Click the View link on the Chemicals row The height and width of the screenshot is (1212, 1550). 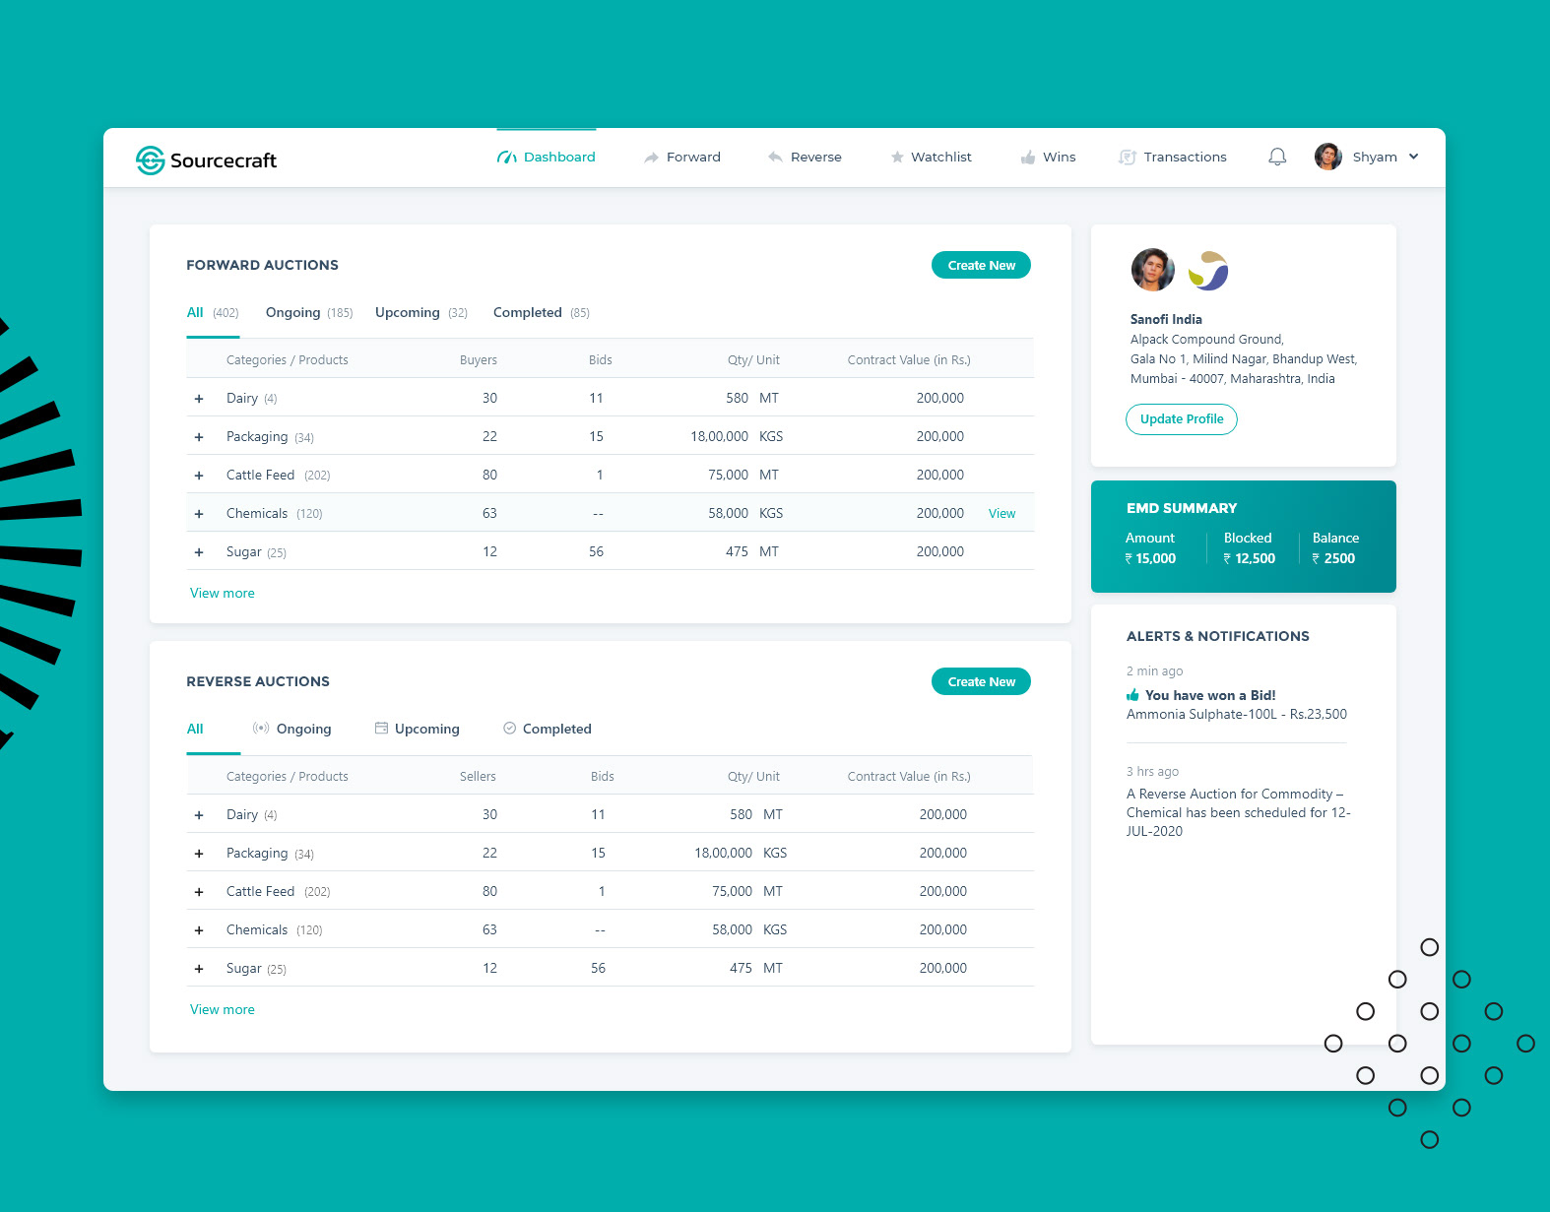(x=1001, y=514)
